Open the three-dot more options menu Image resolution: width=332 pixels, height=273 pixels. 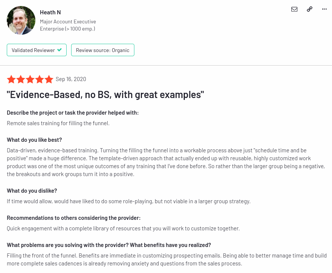(324, 9)
